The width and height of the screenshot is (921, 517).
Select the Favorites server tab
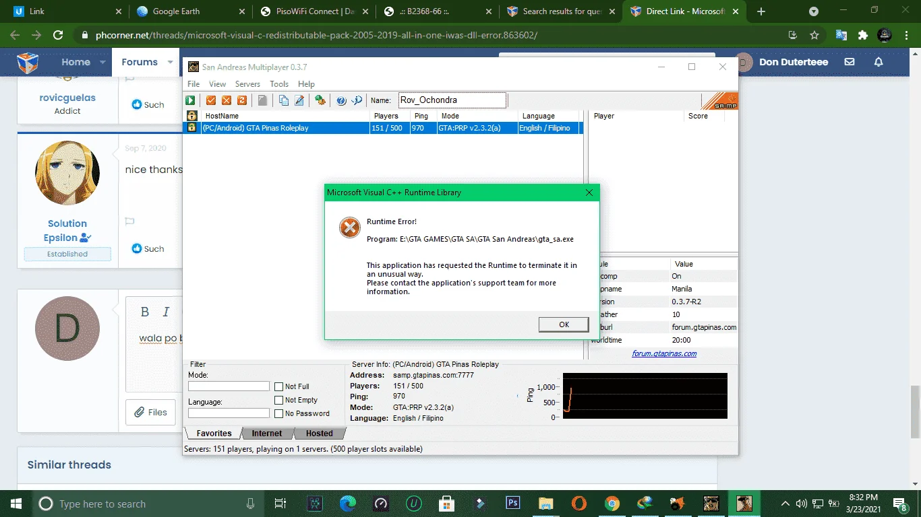pos(214,434)
